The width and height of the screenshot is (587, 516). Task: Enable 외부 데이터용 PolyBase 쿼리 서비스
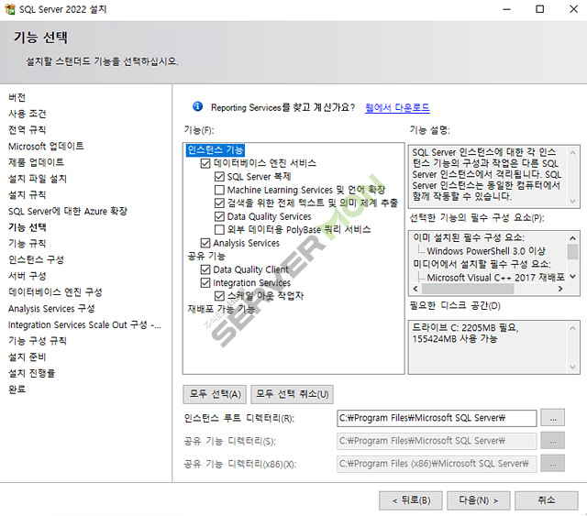pyautogui.click(x=219, y=229)
